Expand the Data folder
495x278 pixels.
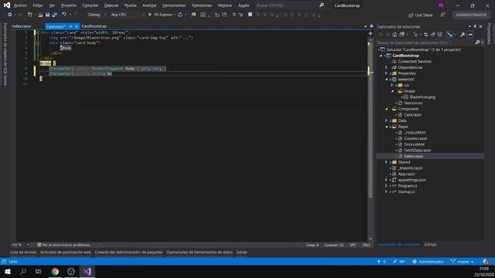point(387,120)
